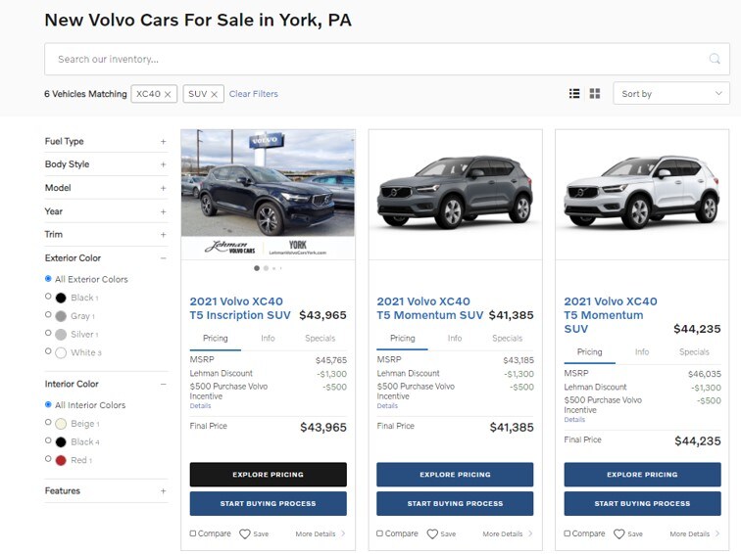Click Clear Filters link
741x554 pixels.
click(253, 93)
